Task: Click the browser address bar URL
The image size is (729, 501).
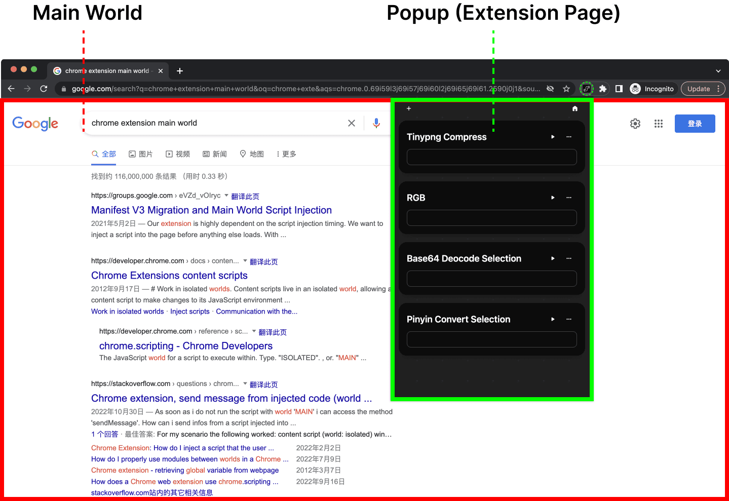Action: point(306,89)
